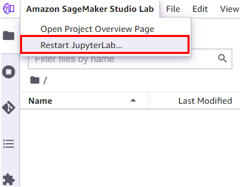Open the File Browser folder sidebar icon
Viewport: 244px width, 187px height.
click(9, 35)
